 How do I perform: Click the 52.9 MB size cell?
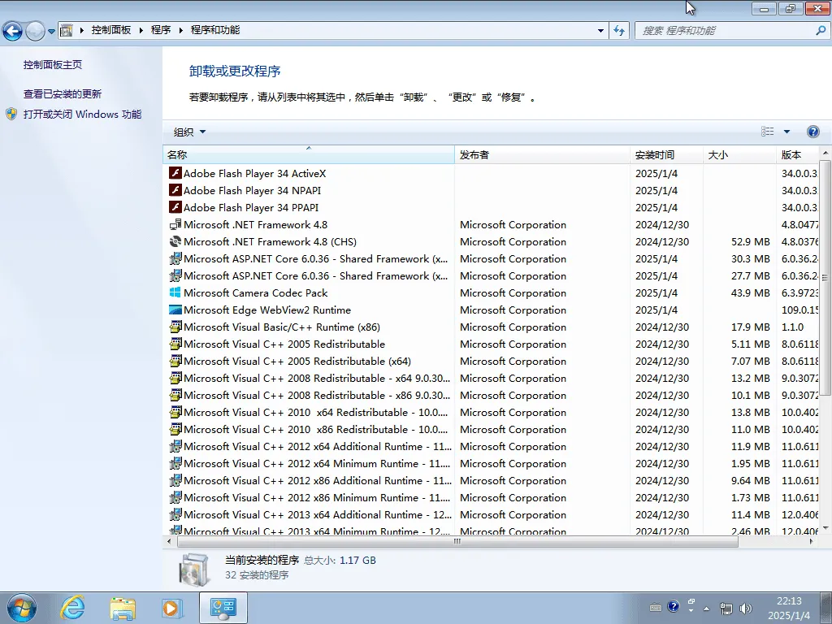750,241
